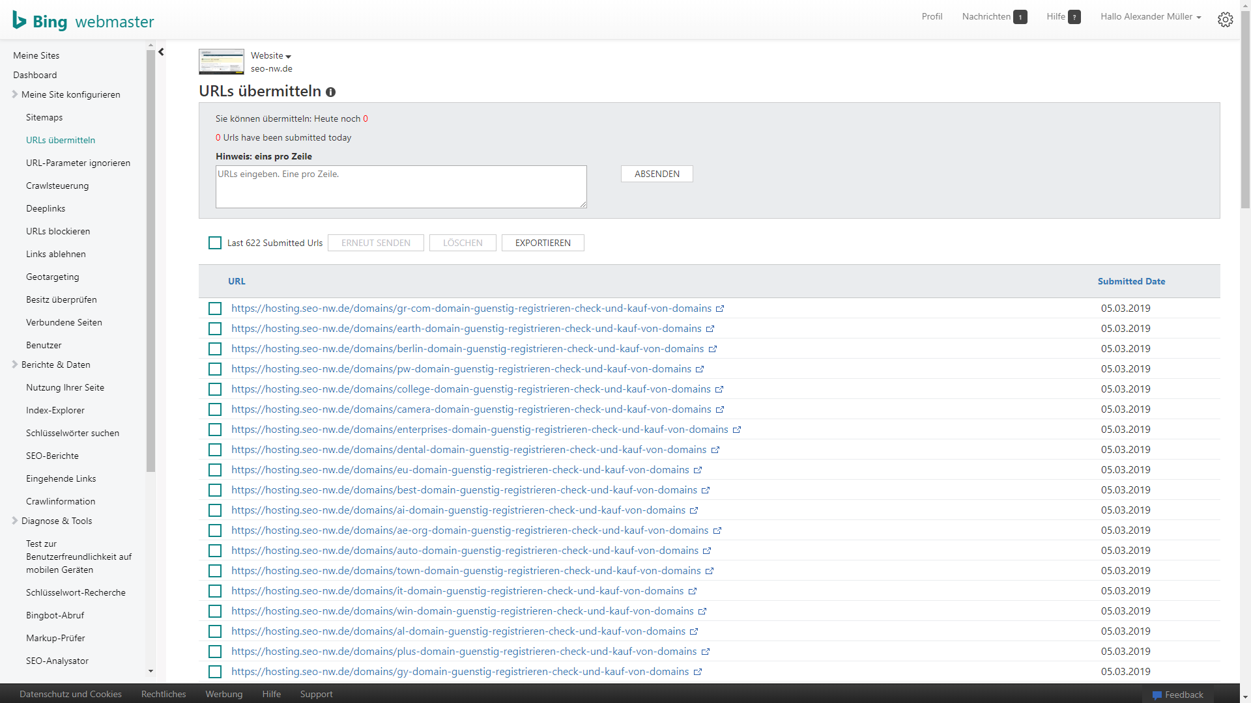The image size is (1251, 703).
Task: Click the URLs eingeben text area
Action: pos(401,187)
